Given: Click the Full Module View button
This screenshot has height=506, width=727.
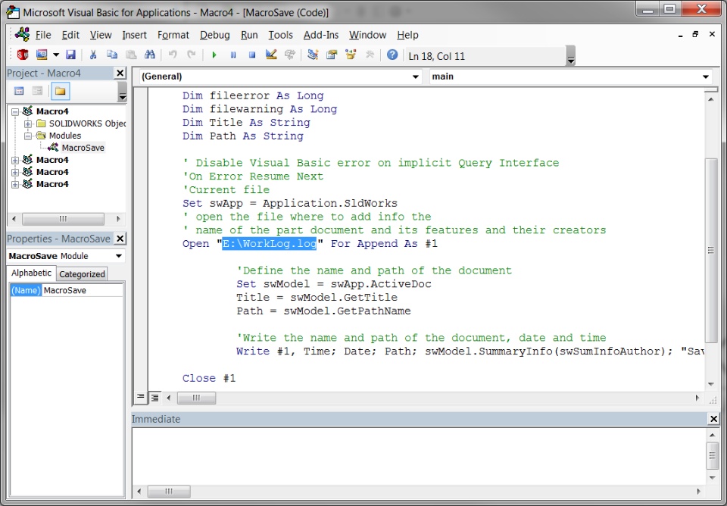Looking at the screenshot, I should (154, 397).
